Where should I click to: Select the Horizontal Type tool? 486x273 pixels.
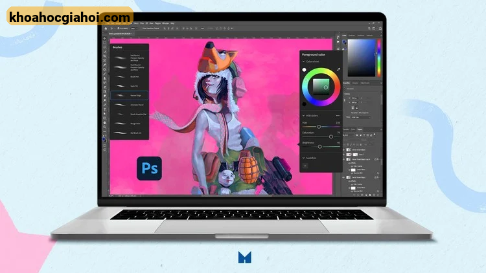click(104, 109)
